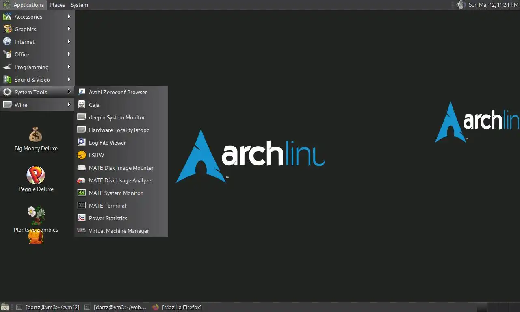520x312 pixels.
Task: Switch to the Mozilla Firefox taskbar window
Action: coord(177,307)
